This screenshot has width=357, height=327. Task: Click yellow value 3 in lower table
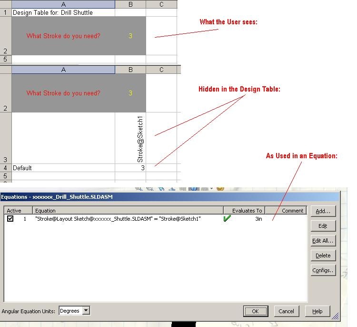tap(130, 93)
